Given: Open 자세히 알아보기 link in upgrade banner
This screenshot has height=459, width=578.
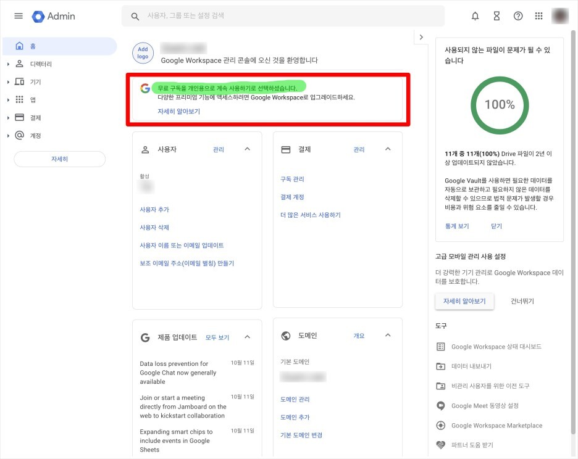Looking at the screenshot, I should coord(179,111).
